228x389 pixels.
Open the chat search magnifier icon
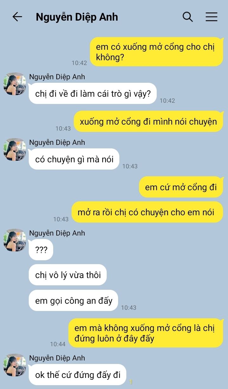pyautogui.click(x=188, y=17)
